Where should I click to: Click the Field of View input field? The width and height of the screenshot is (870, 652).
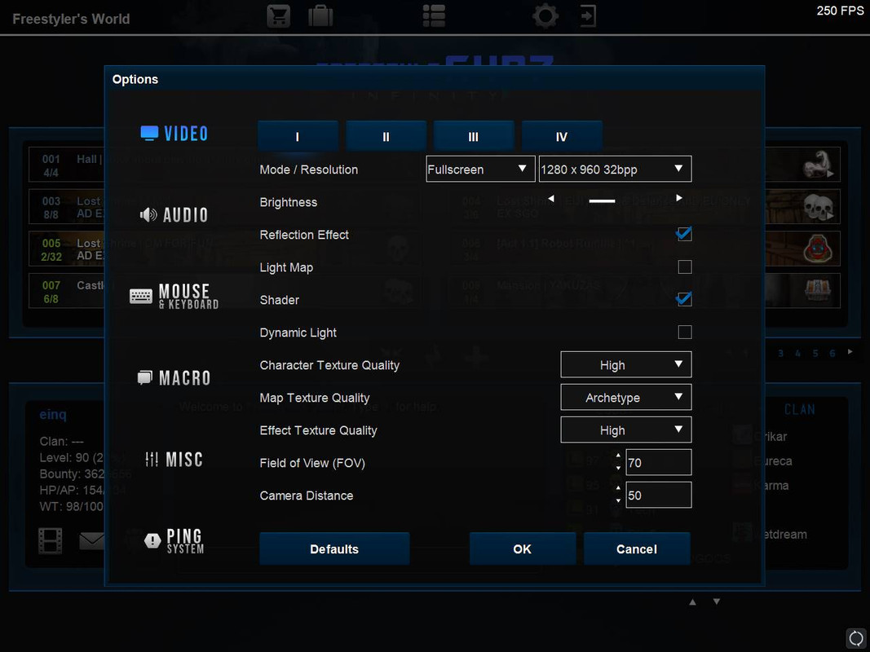(659, 462)
